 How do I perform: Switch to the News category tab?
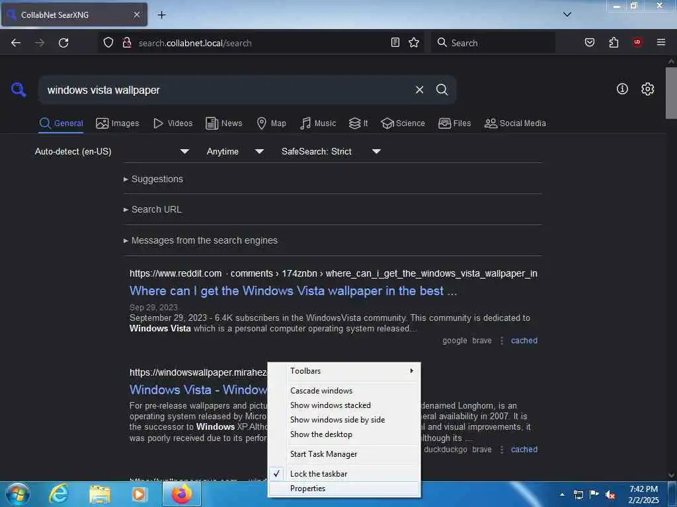[224, 123]
